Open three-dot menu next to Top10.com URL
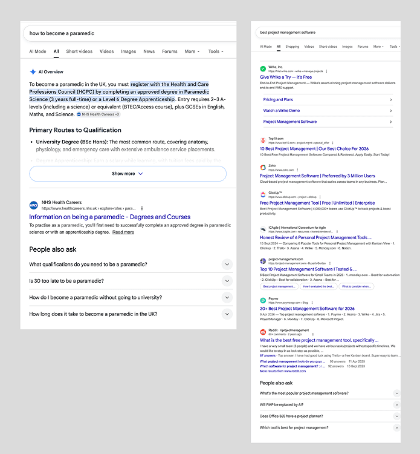 333,143
